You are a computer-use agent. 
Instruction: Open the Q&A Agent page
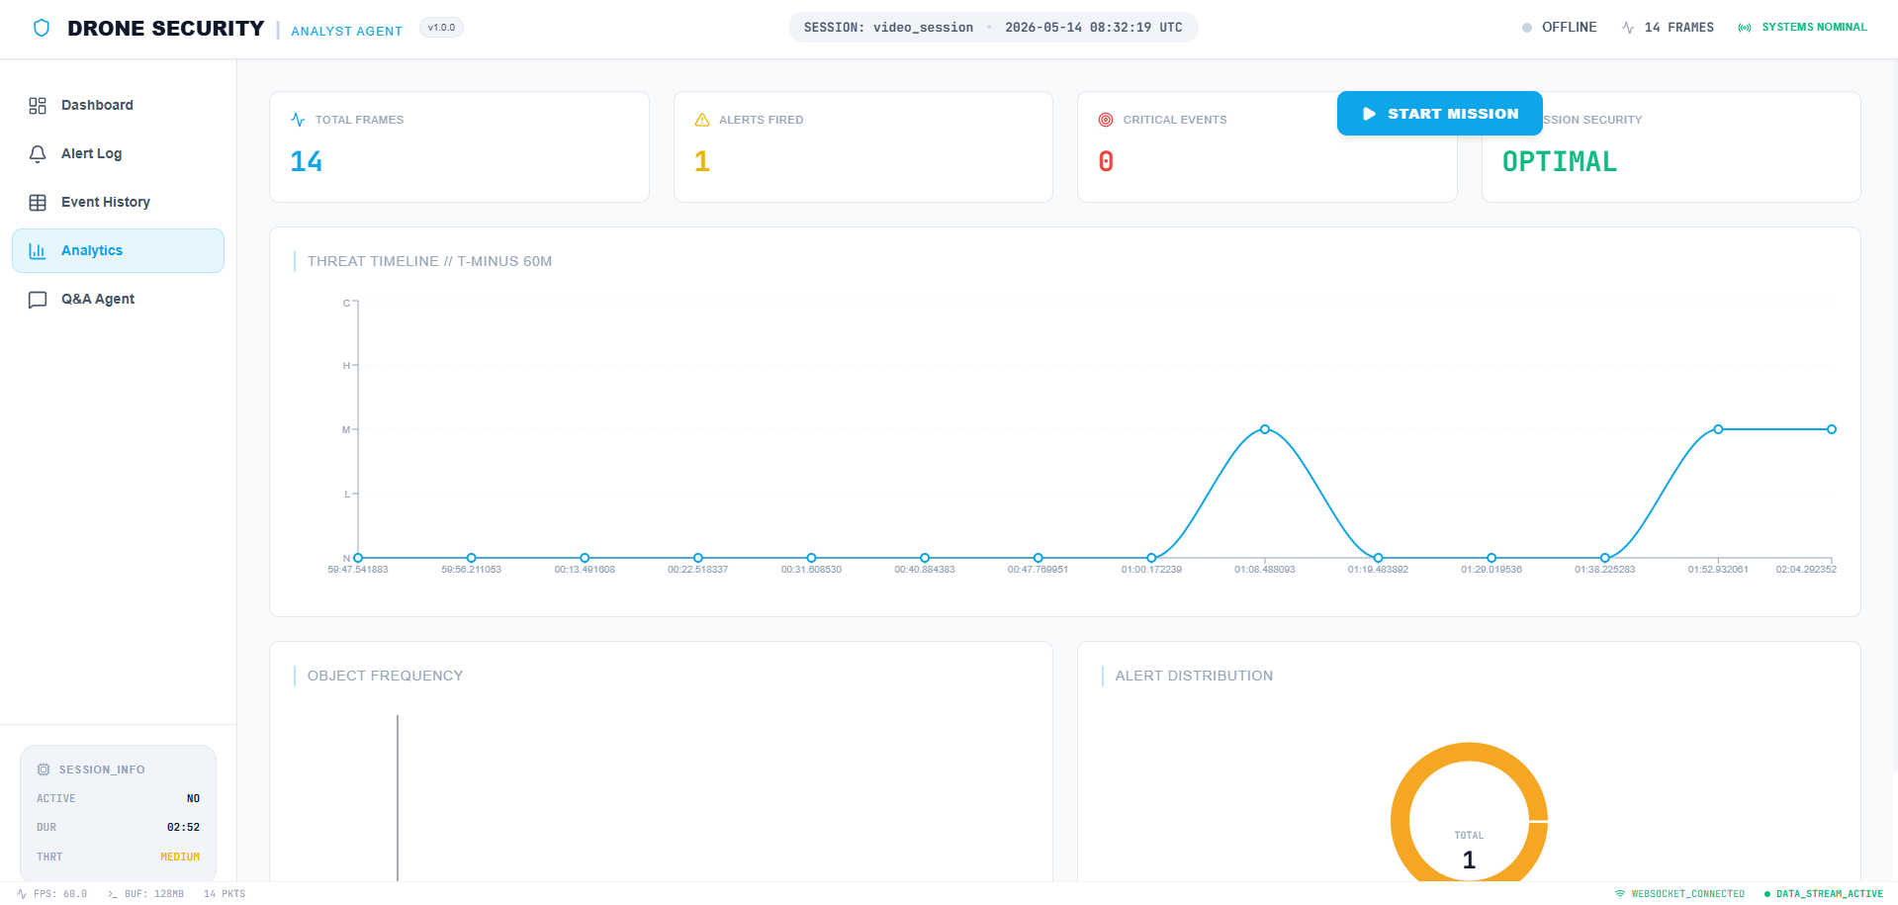pos(118,299)
